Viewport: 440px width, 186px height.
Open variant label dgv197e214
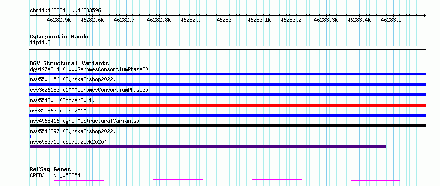(89, 69)
